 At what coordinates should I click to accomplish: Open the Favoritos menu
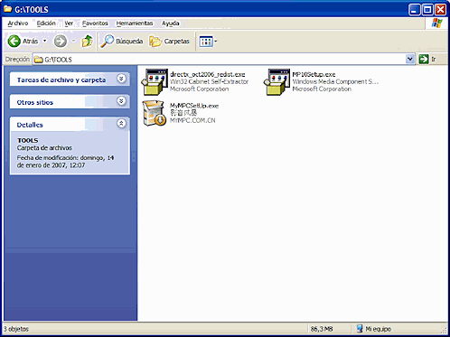tap(95, 23)
